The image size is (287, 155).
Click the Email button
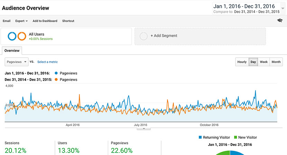point(7,21)
